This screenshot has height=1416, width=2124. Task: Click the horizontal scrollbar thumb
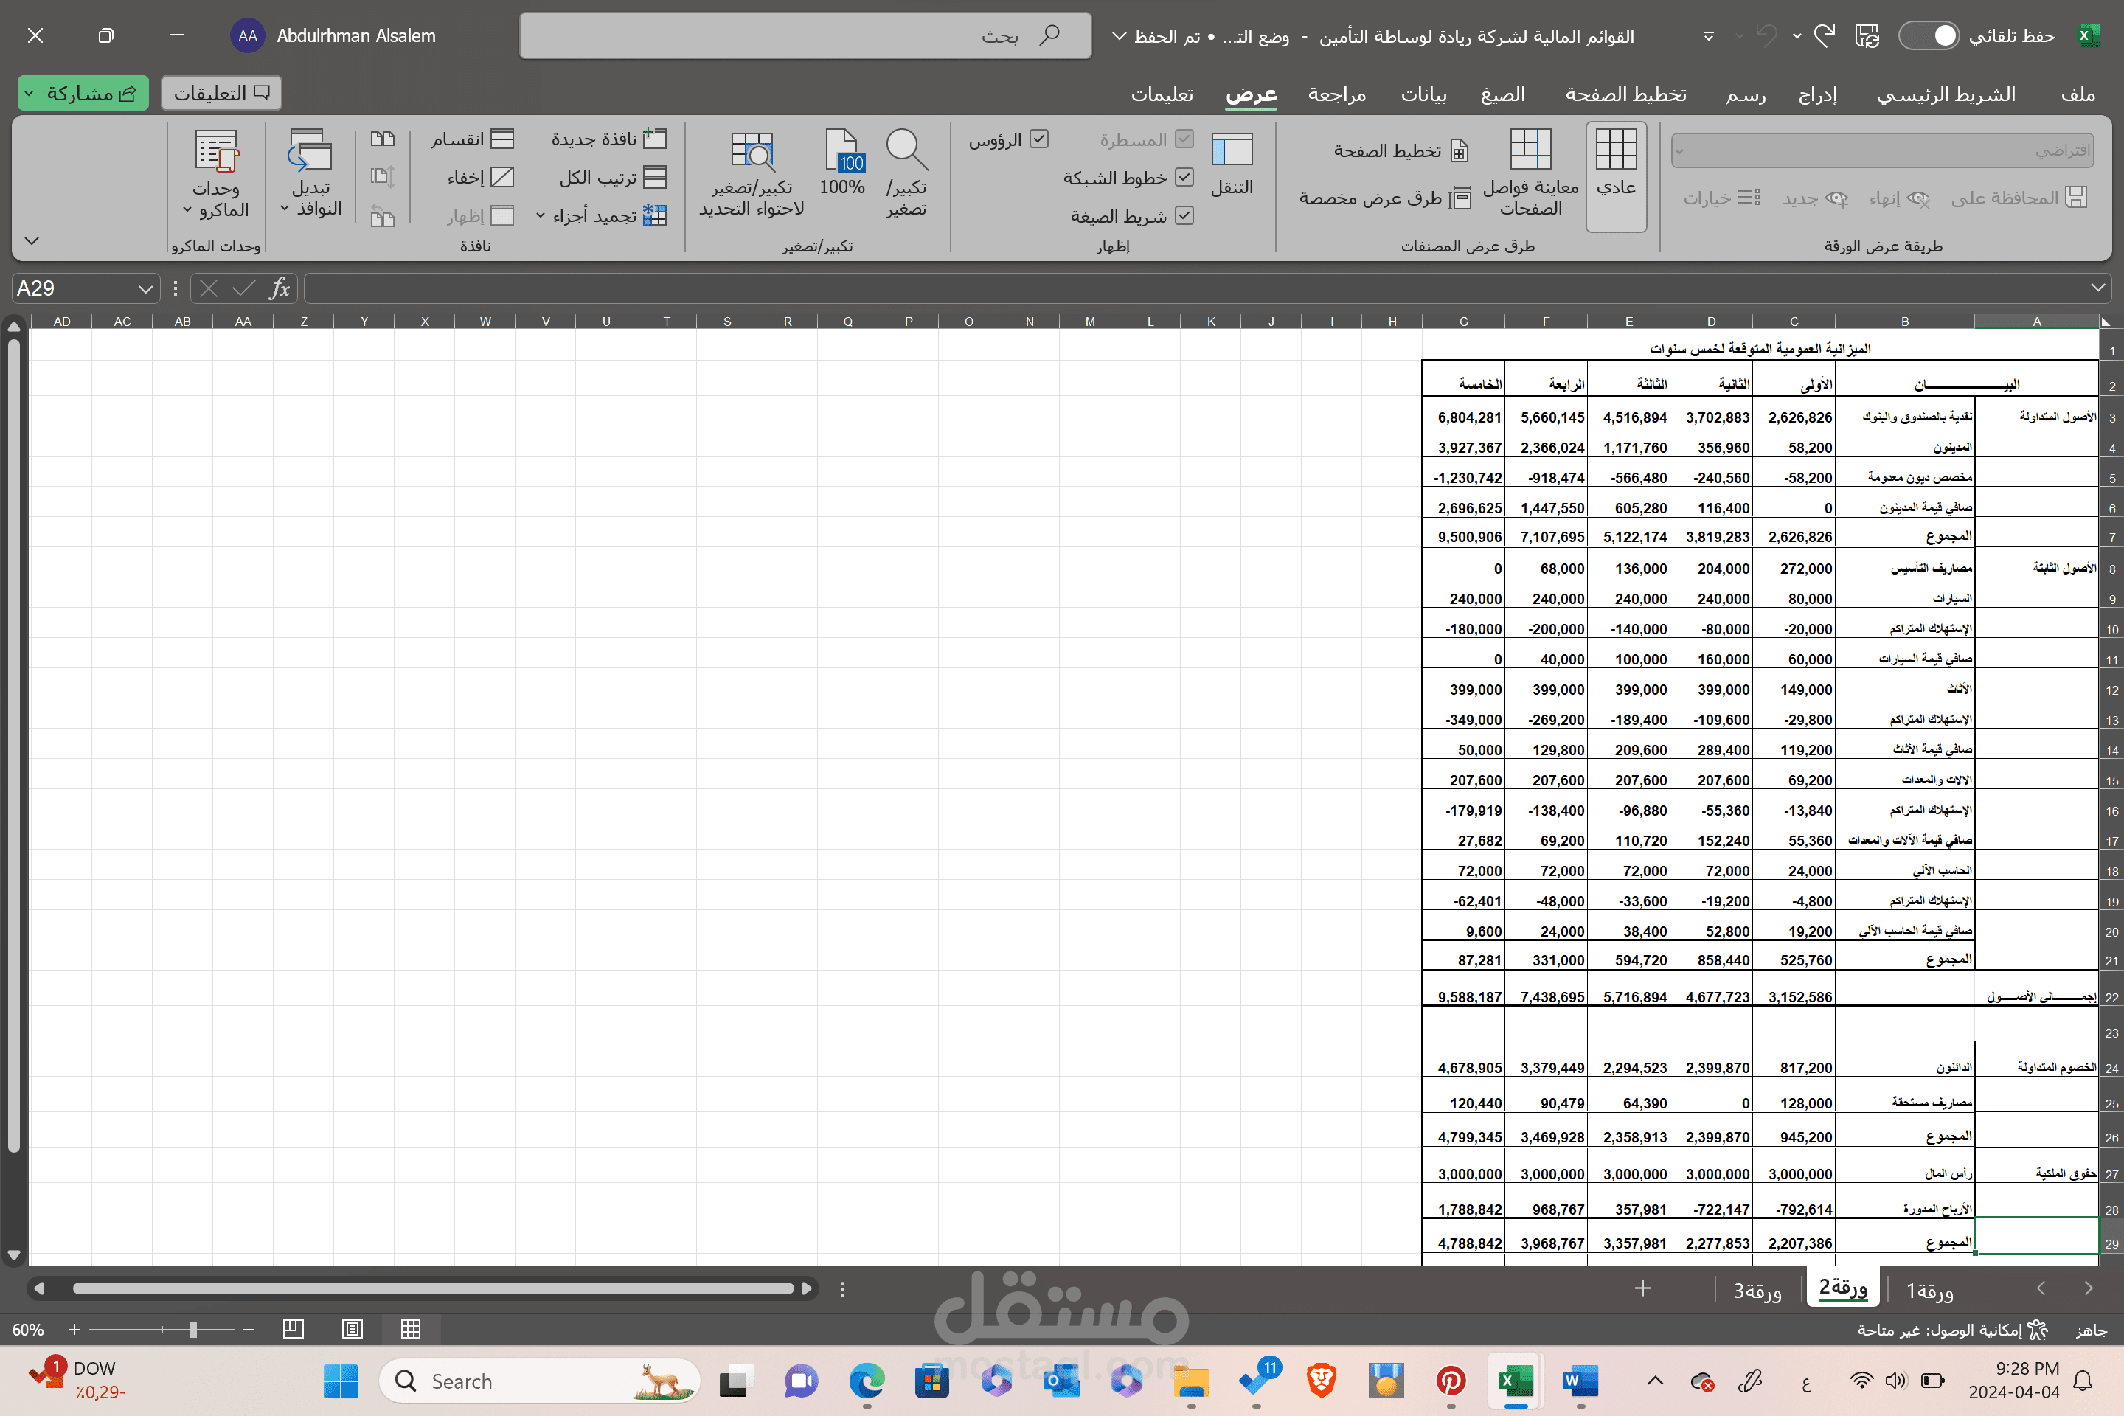(434, 1288)
